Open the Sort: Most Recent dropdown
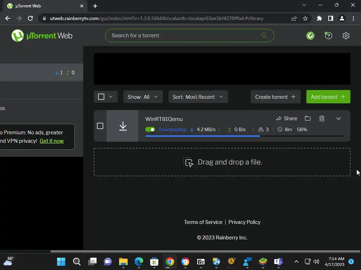This screenshot has height=270, width=361. click(198, 97)
